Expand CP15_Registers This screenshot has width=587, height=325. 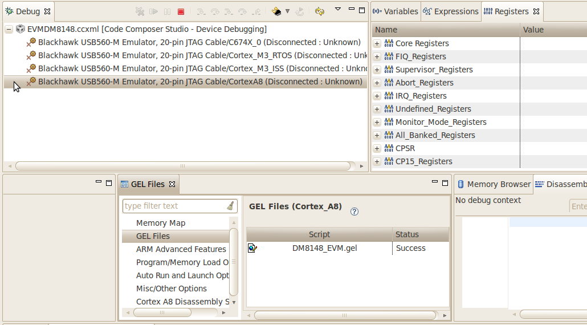pyautogui.click(x=377, y=161)
